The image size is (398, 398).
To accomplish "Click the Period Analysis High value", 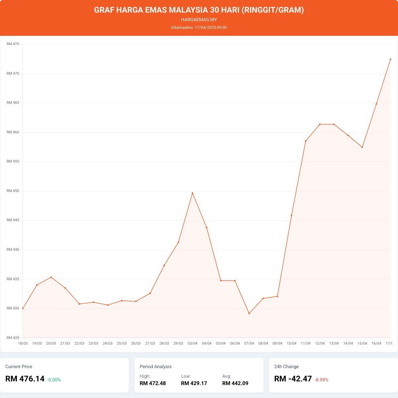I will coord(153,383).
